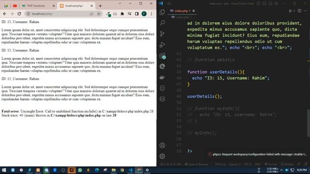
Task: Open the media control icon in Chrome toolbar
Action: tap(129, 14)
